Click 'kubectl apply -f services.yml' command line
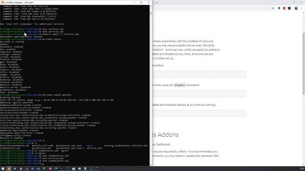Viewport: 305px width, 171px height. (x=61, y=34)
